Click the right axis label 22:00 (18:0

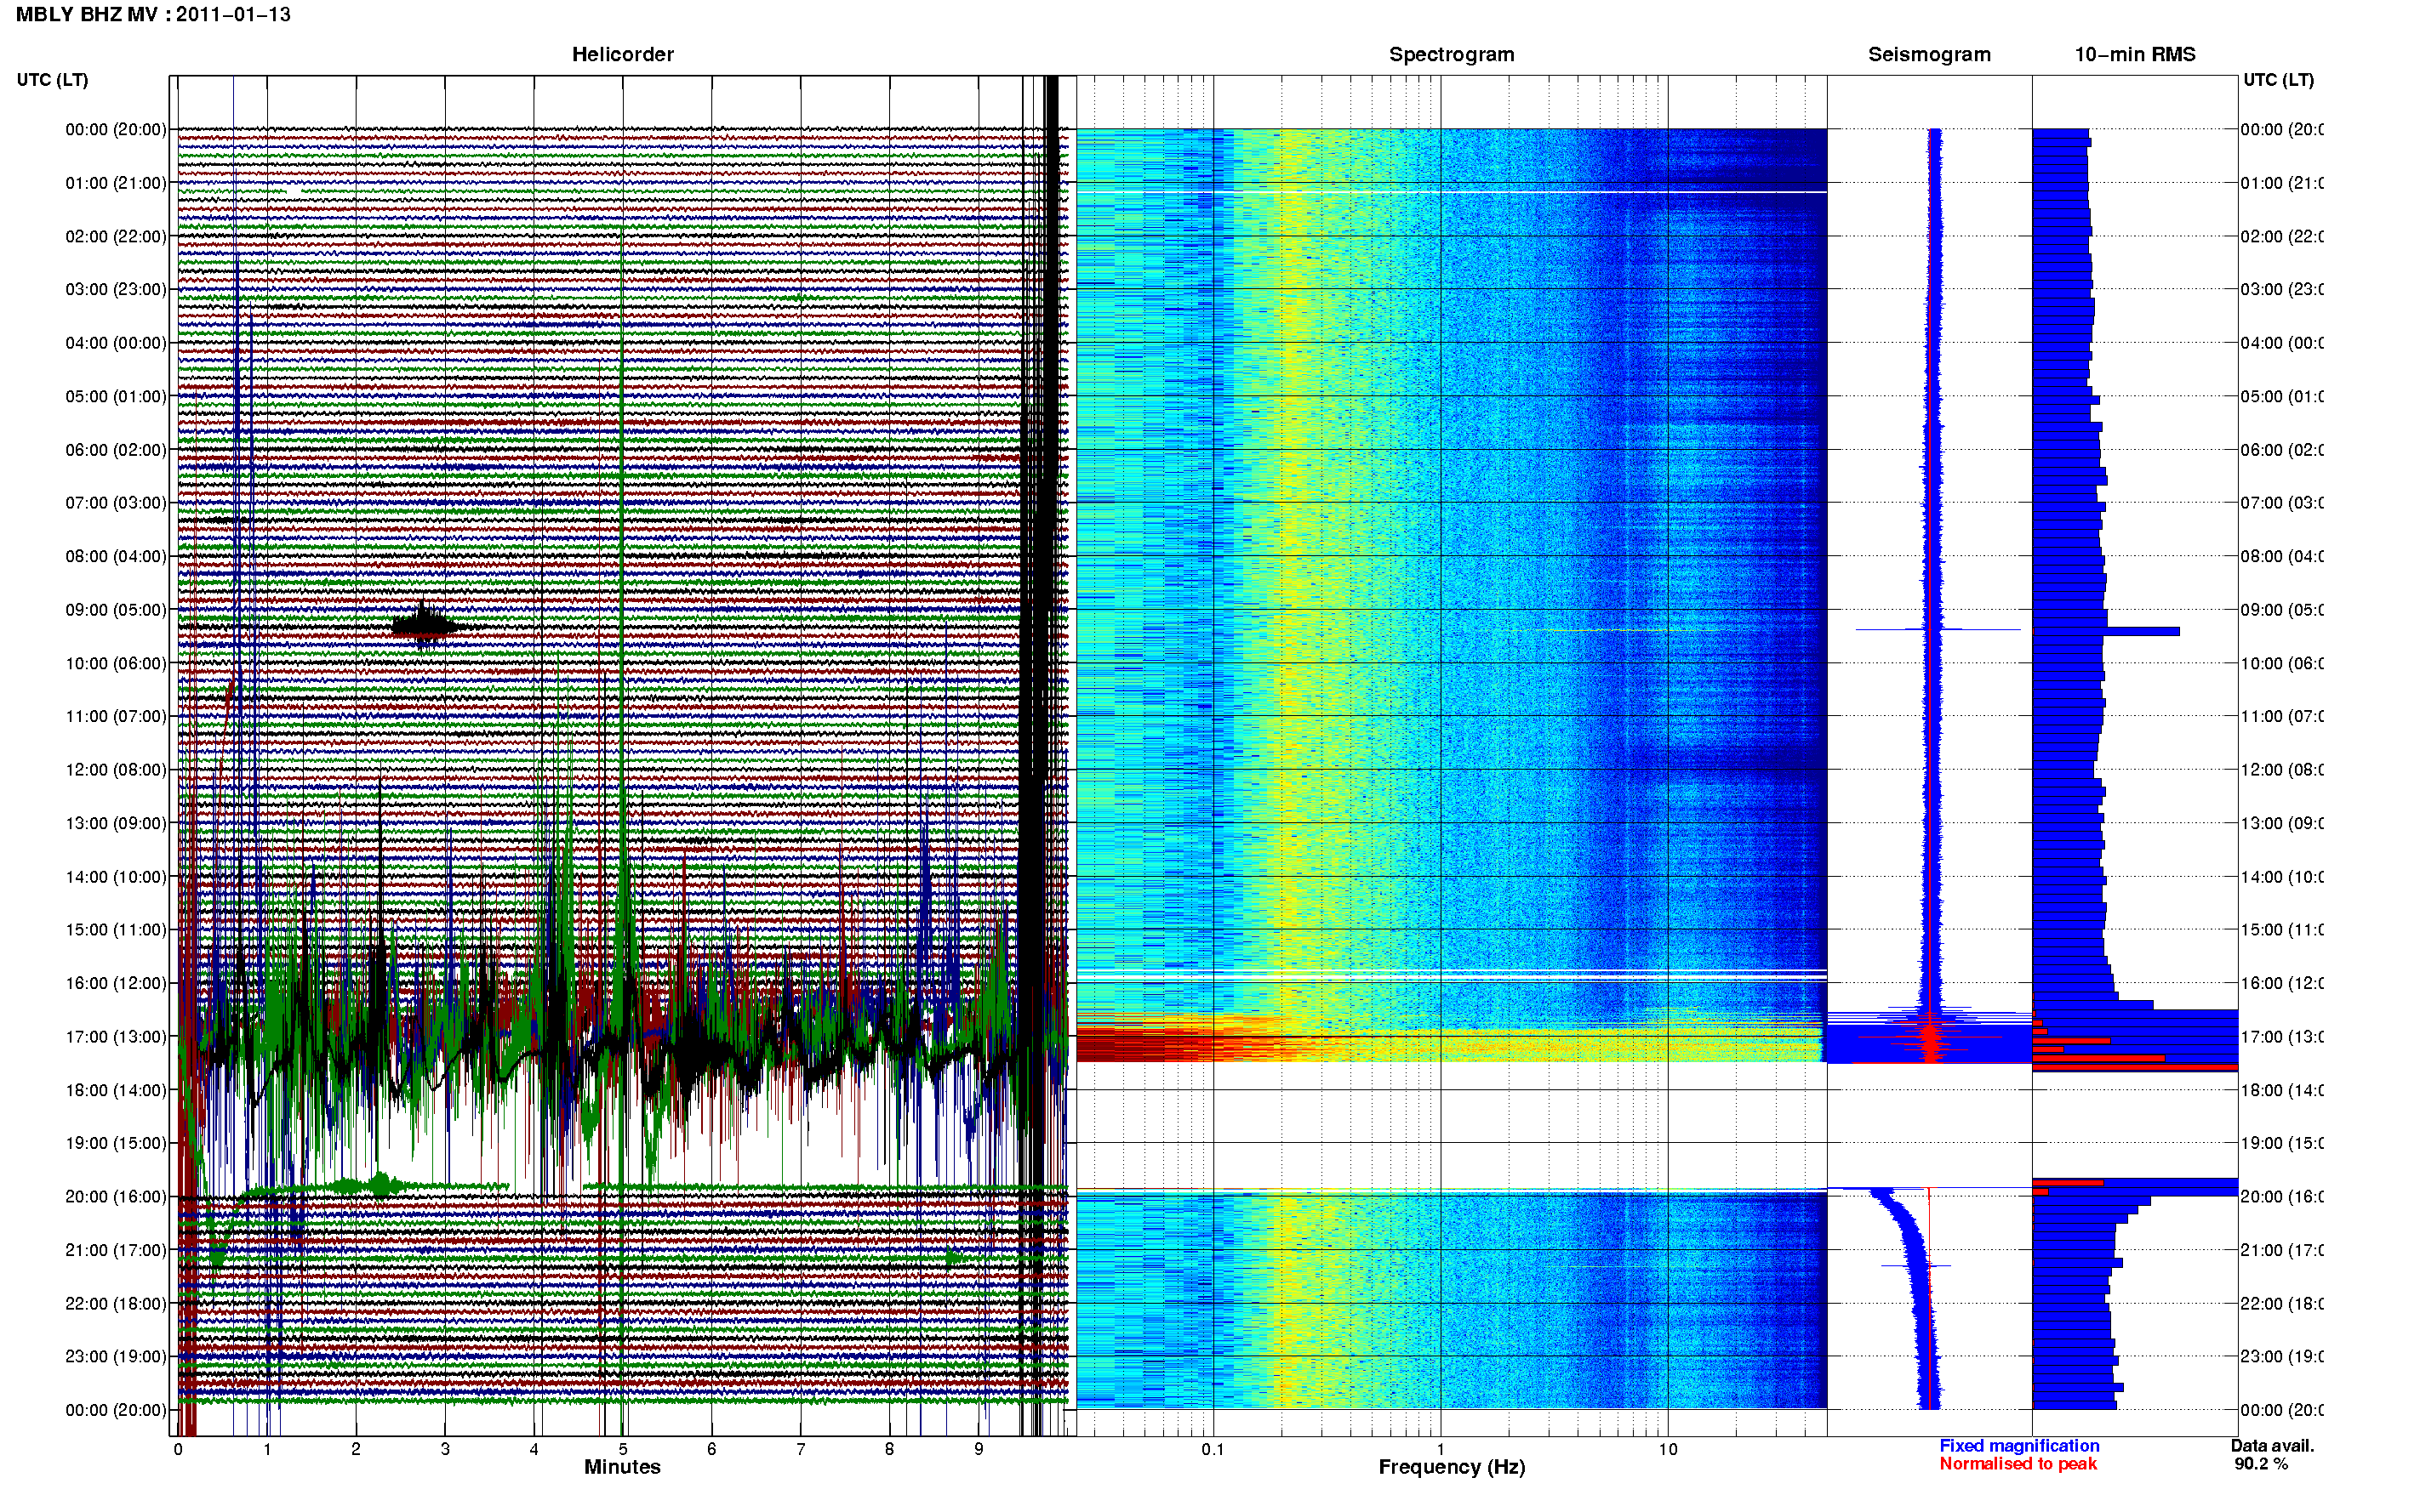click(2282, 1304)
